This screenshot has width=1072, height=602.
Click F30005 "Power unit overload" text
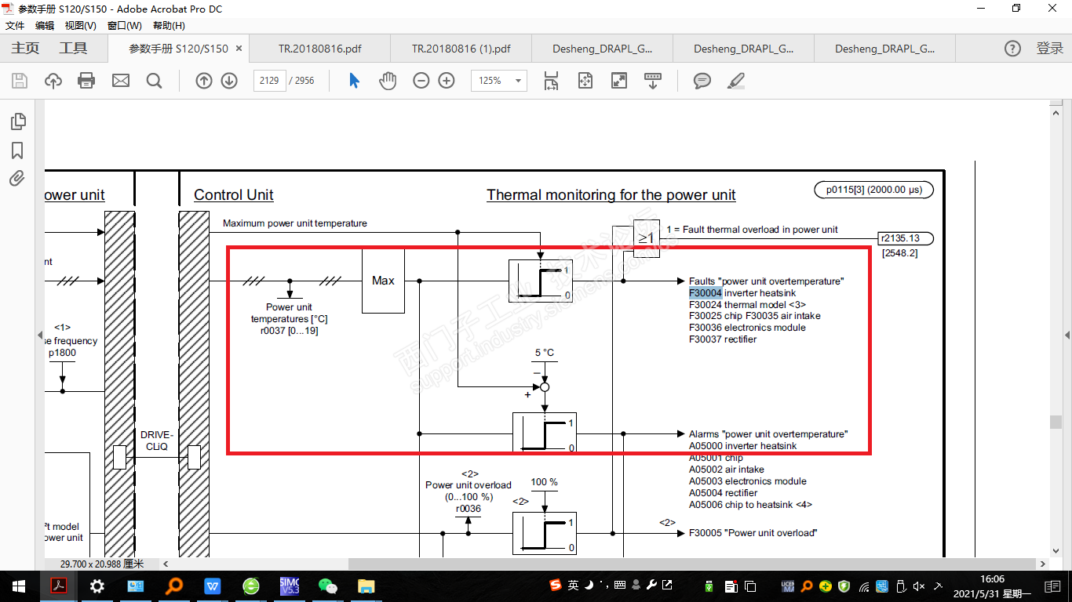tap(753, 533)
